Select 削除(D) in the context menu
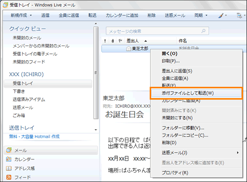Image resolution: width=247 pixels, height=182 pixels. pos(169,143)
